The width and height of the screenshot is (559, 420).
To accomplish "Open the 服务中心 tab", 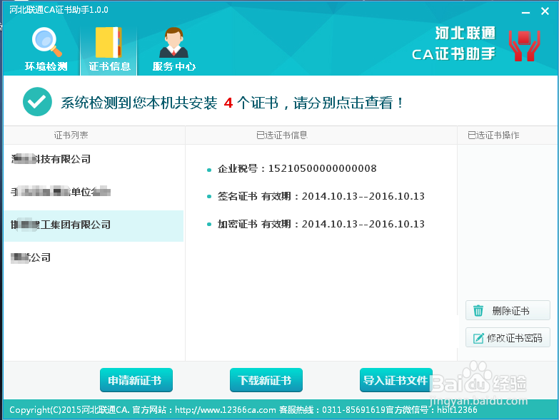I will pyautogui.click(x=174, y=49).
